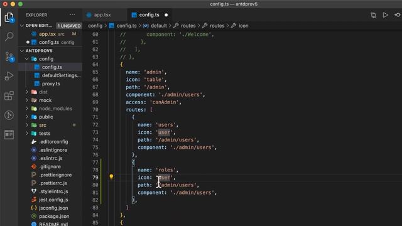The width and height of the screenshot is (402, 226).
Task: Click the 'config' folder breadcrumb
Action: 95,26
